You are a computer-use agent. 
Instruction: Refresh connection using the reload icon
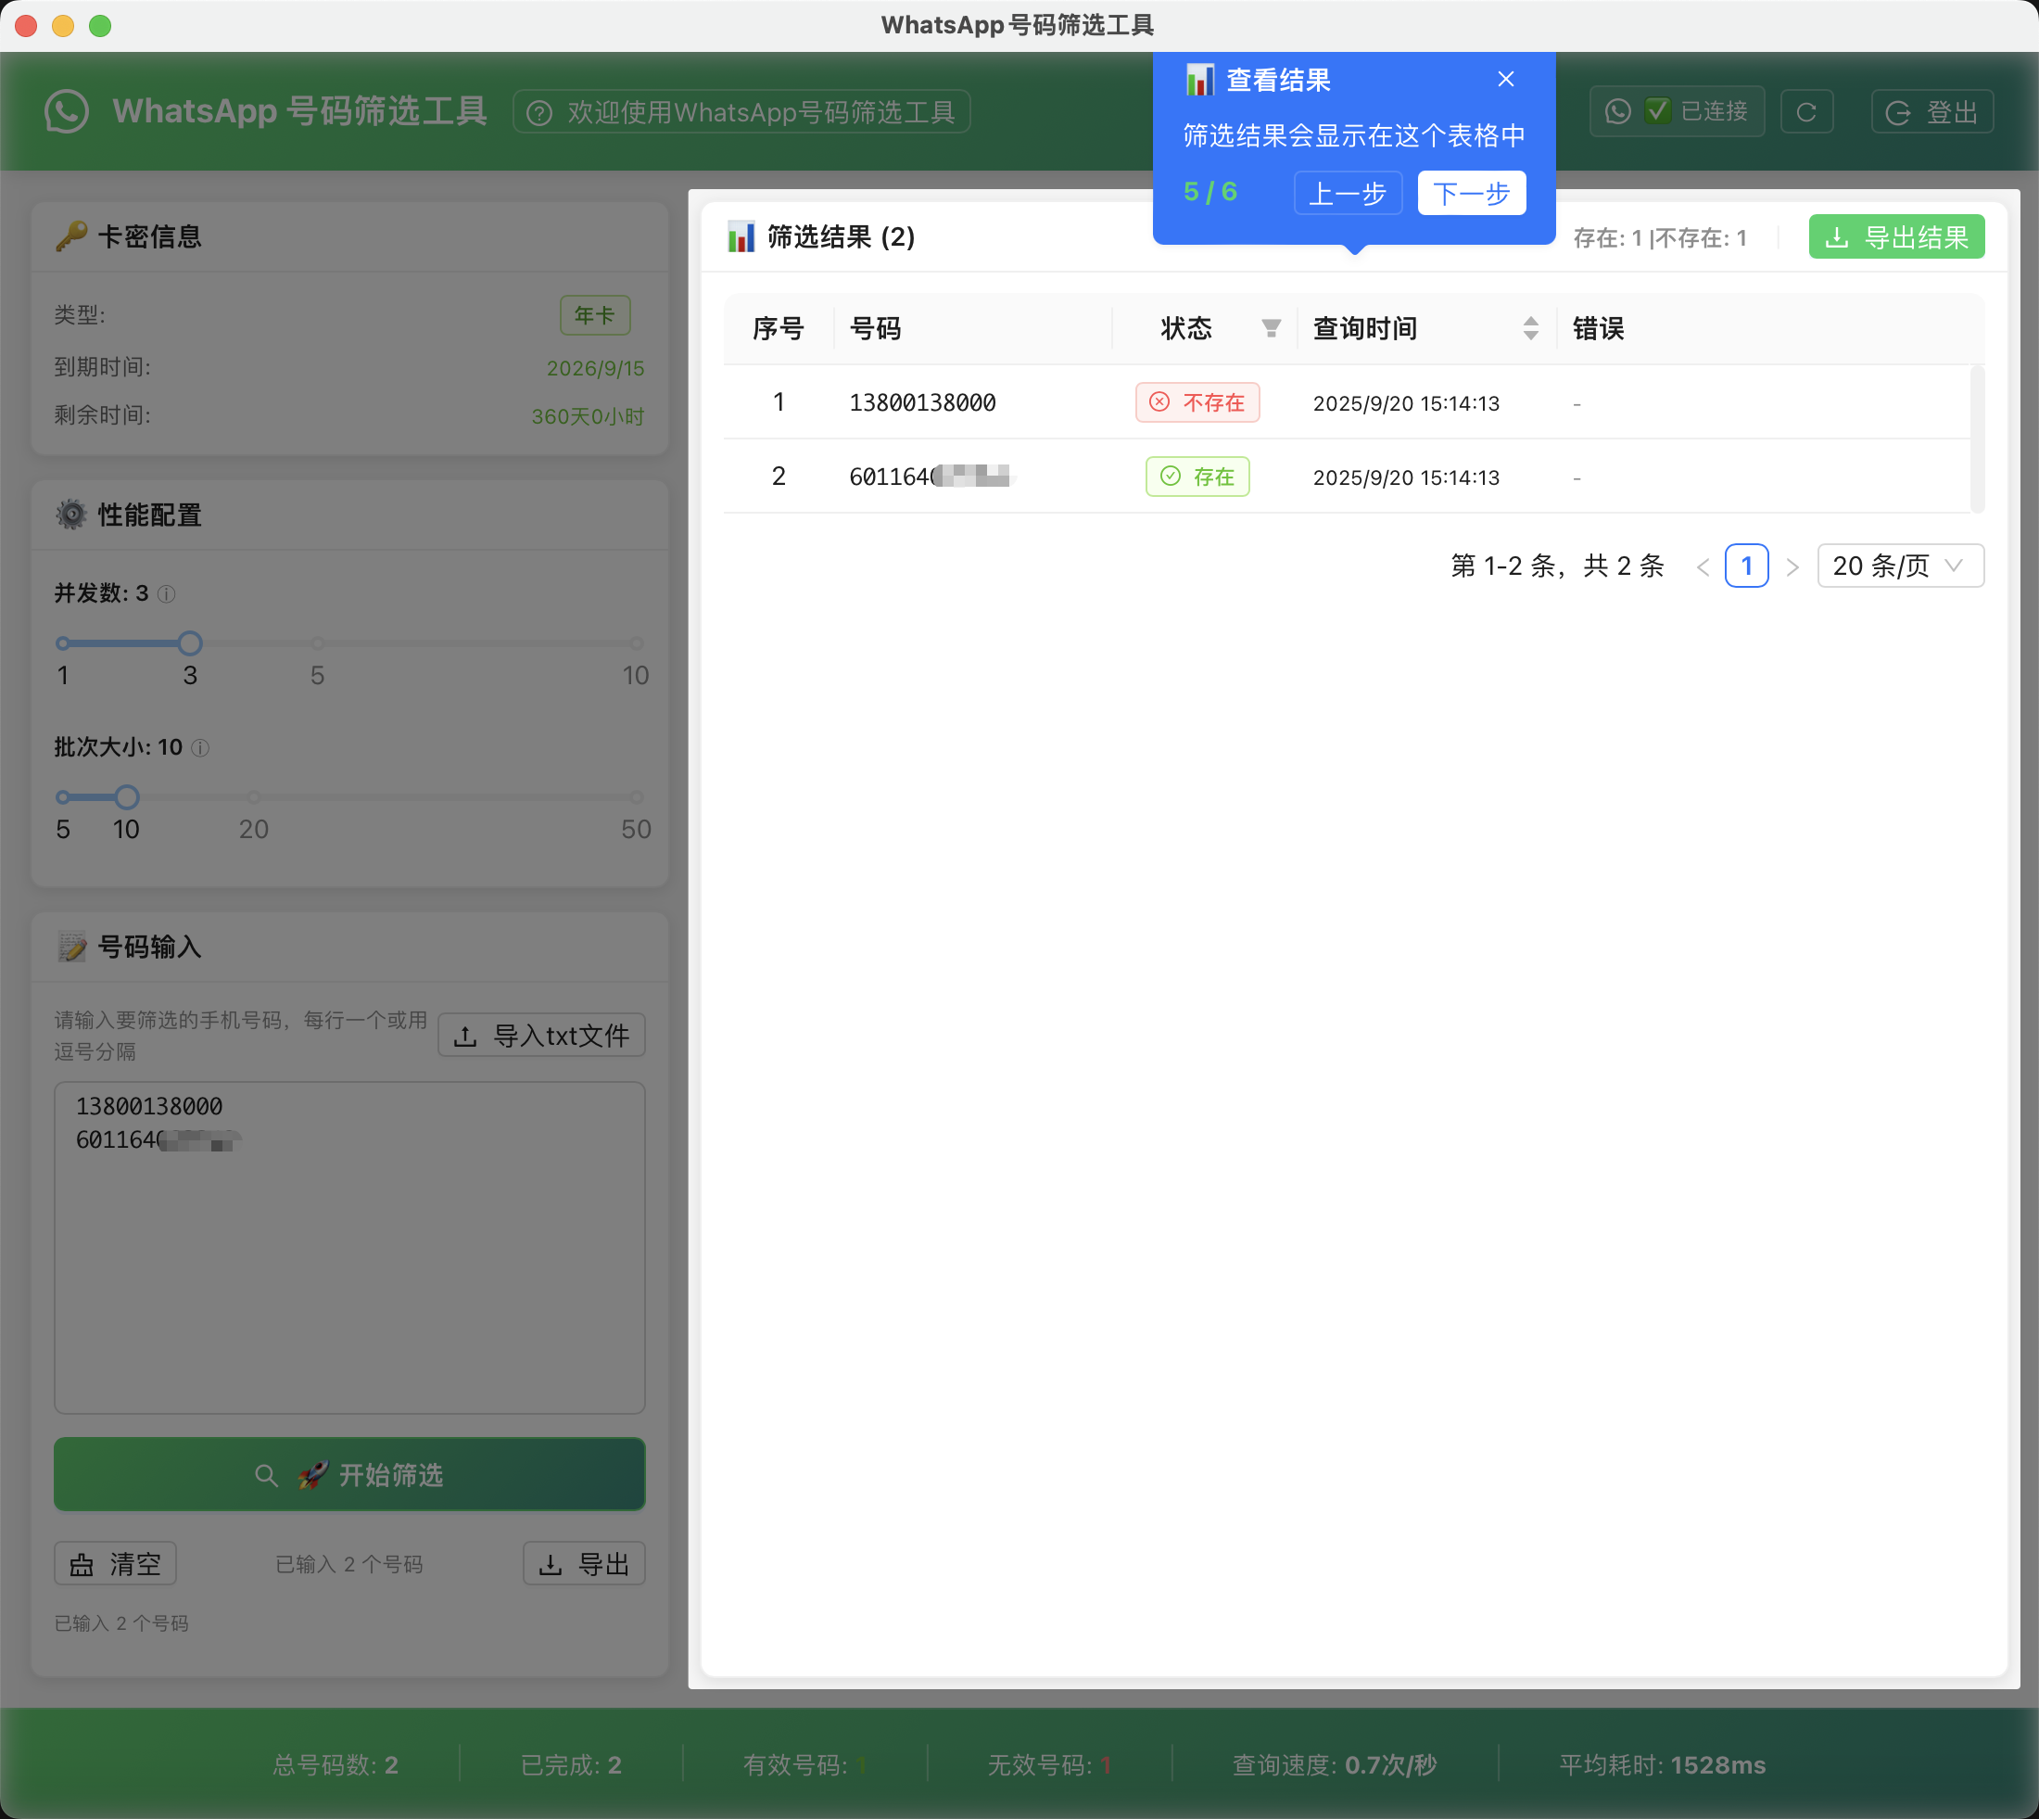[x=1807, y=111]
